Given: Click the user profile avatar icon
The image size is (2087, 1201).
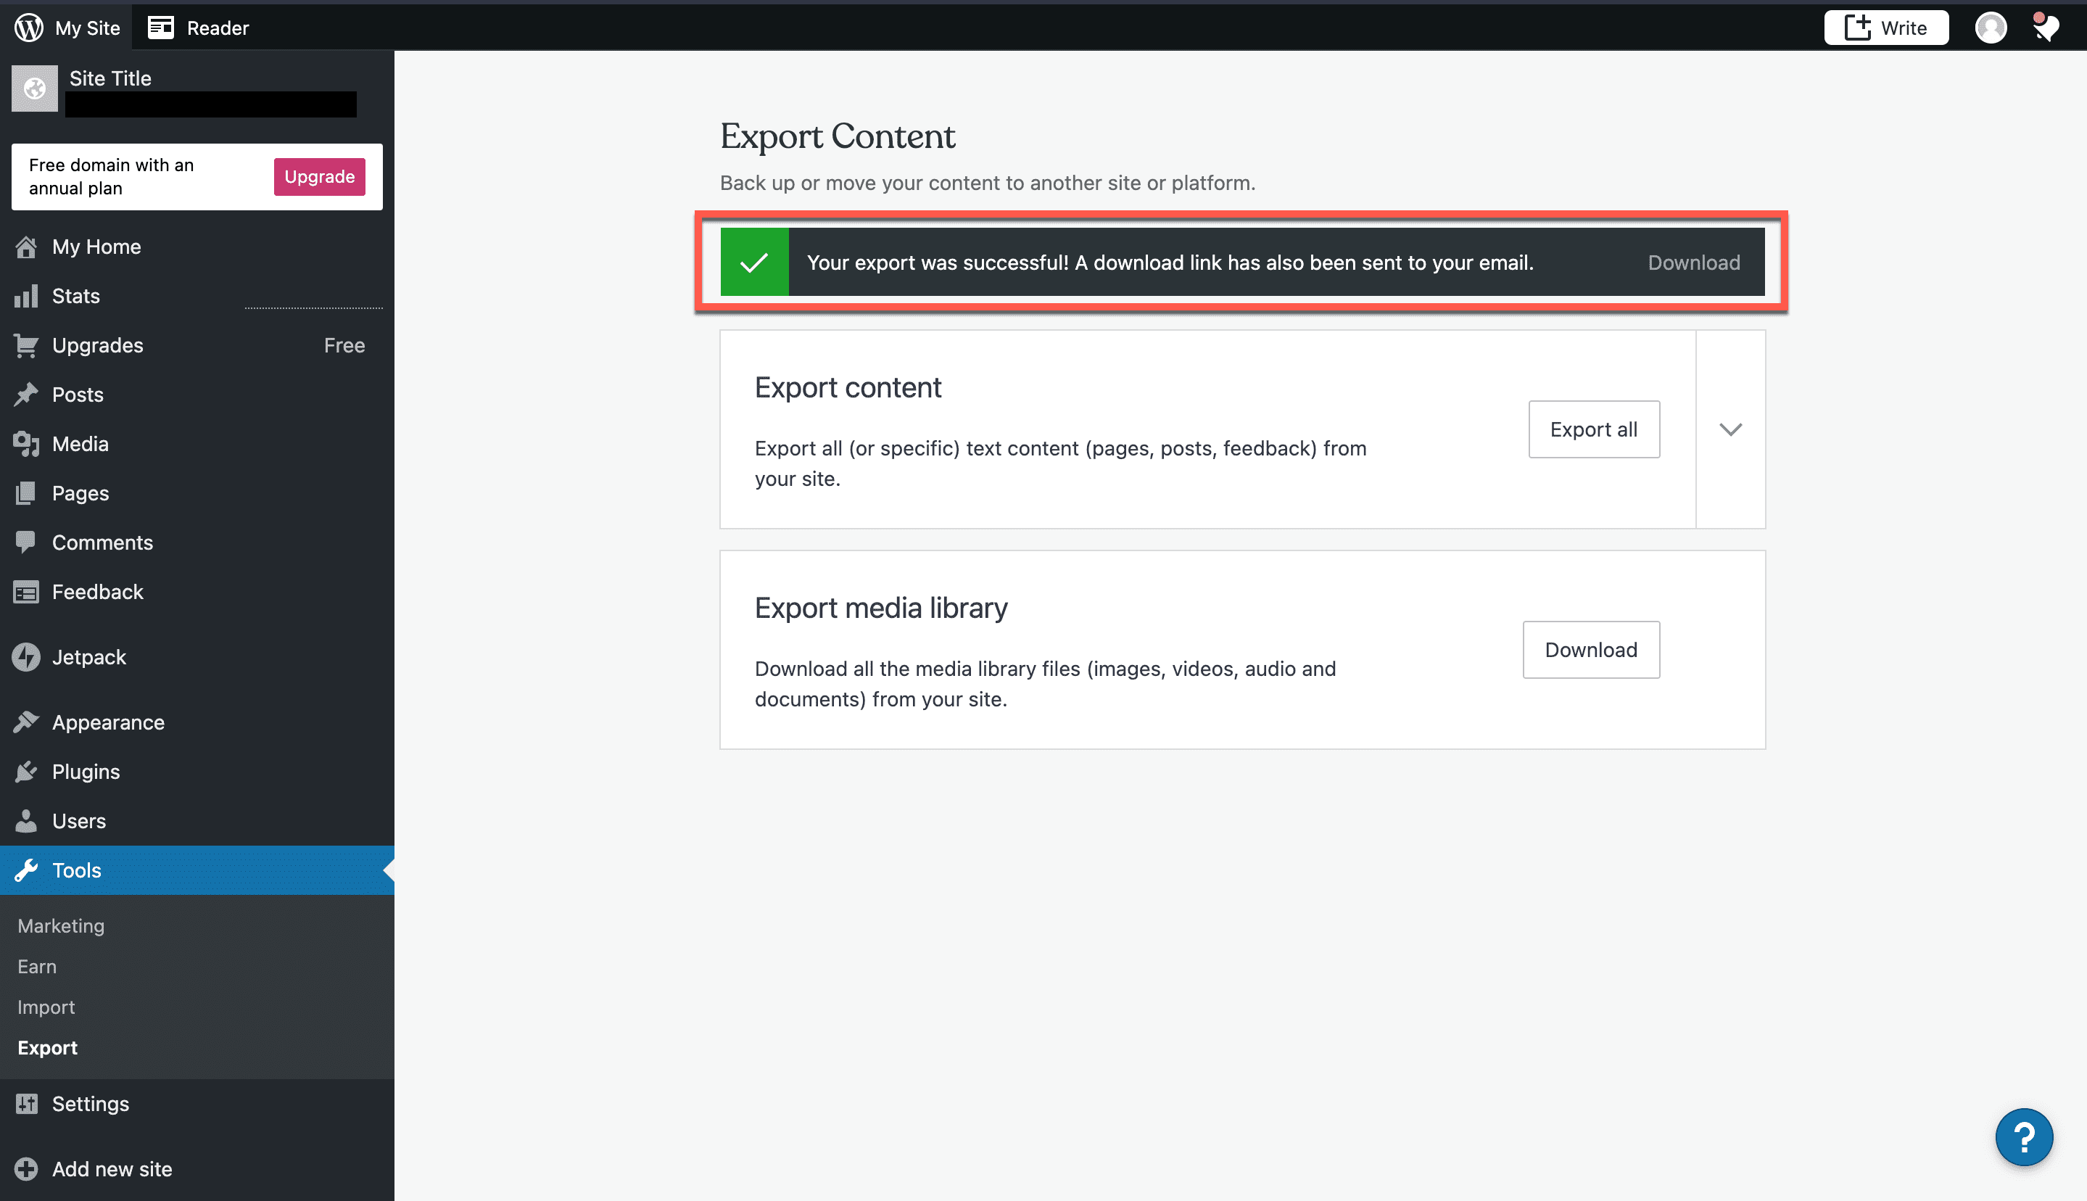Looking at the screenshot, I should tap(1990, 28).
